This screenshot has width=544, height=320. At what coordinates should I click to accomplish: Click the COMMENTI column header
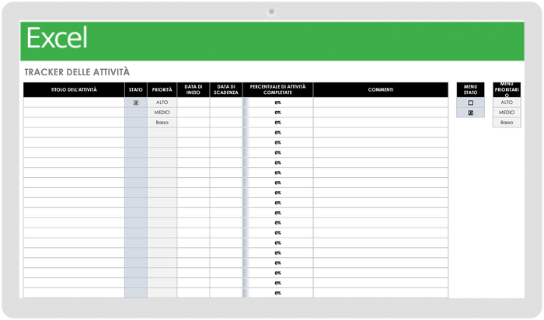pos(381,90)
